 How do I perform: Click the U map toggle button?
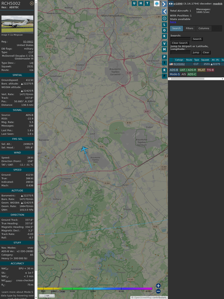[134, 3]
